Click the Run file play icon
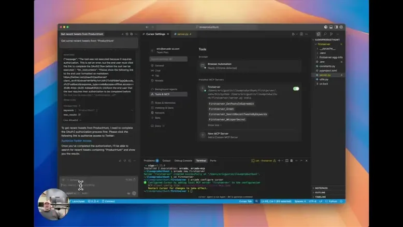 pos(293,34)
